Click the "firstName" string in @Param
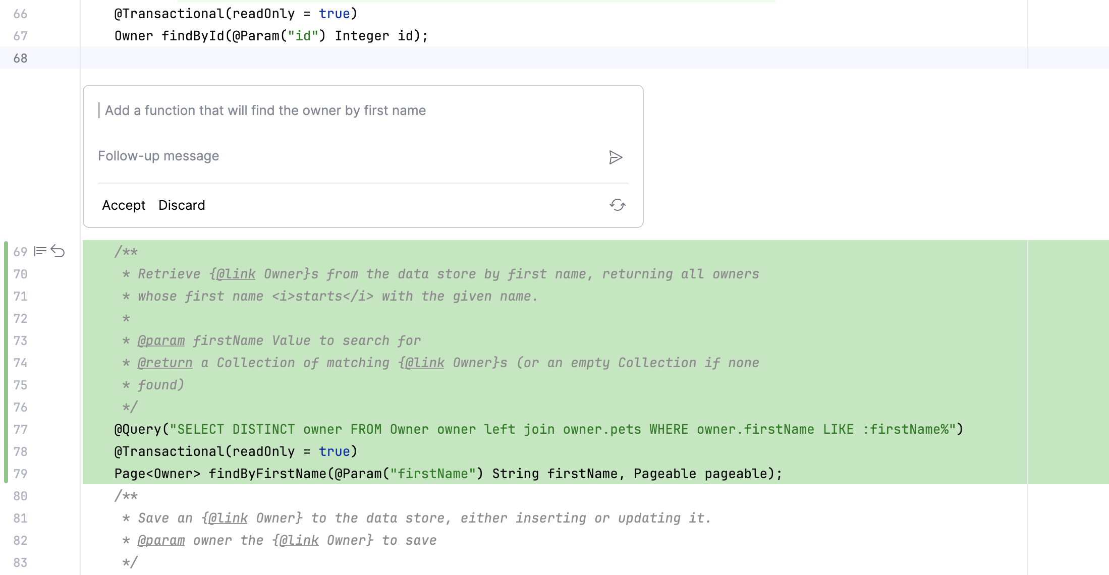This screenshot has height=575, width=1109. [432, 474]
